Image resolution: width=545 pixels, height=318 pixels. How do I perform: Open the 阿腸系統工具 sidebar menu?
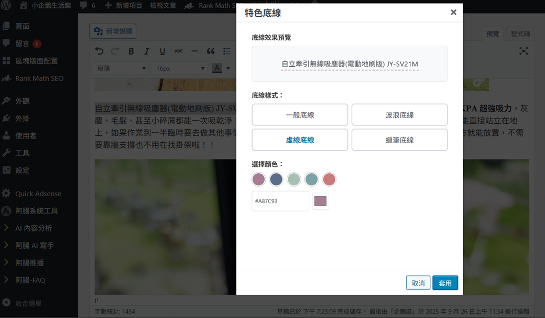coord(36,211)
